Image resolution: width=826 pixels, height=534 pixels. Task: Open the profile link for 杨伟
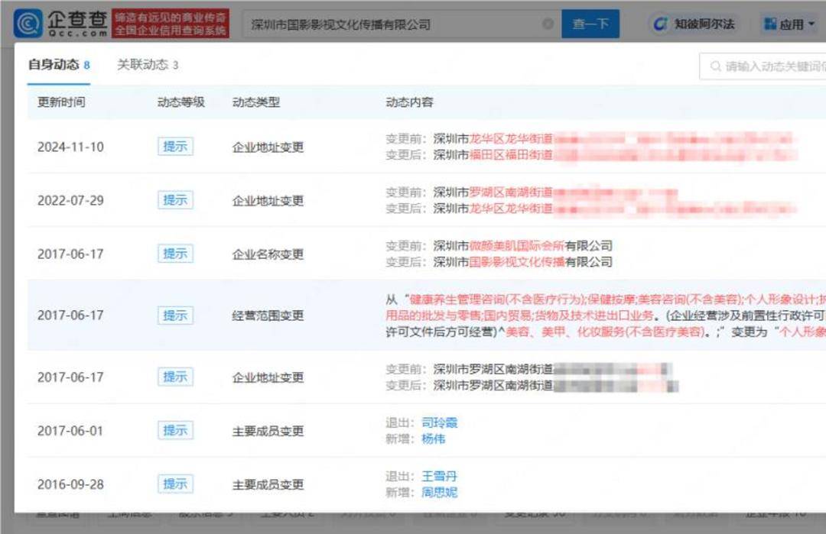click(x=433, y=439)
